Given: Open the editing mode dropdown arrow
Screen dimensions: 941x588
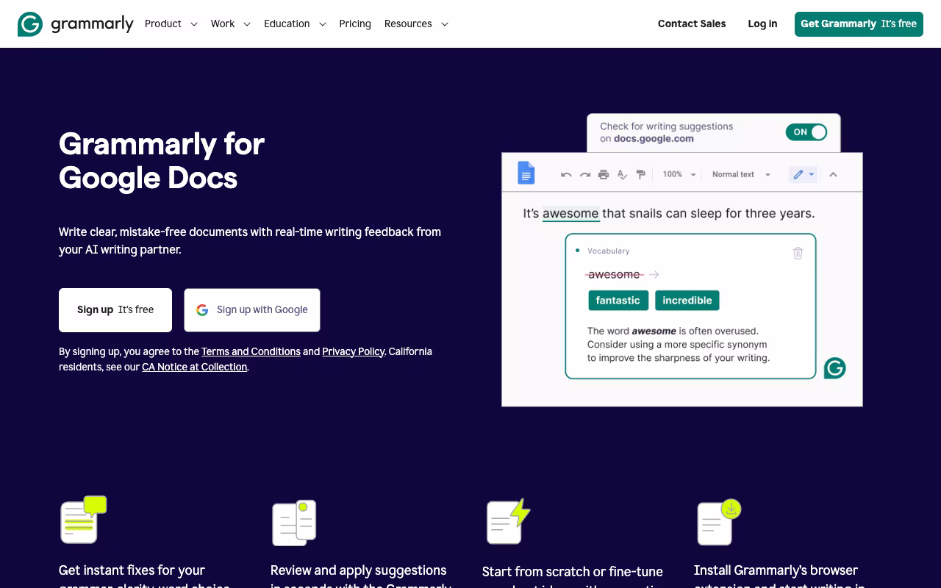Looking at the screenshot, I should 812,174.
